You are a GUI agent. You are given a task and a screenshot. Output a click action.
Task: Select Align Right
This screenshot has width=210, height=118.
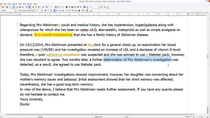click(x=60, y=10)
